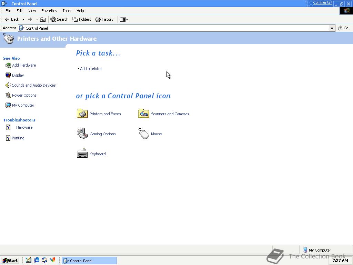
Task: Click the Go button next to address bar
Action: tap(343, 28)
